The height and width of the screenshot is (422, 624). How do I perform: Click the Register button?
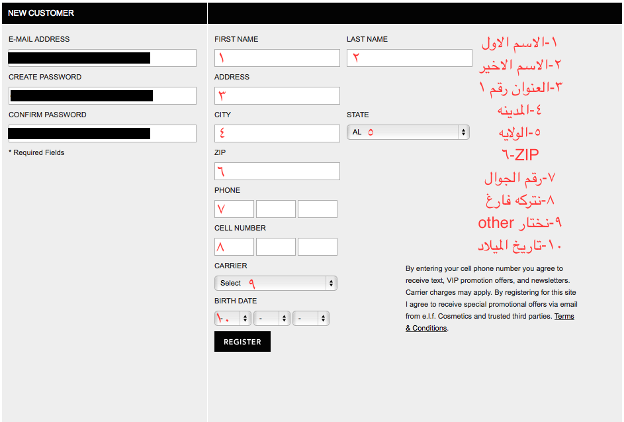pos(242,341)
